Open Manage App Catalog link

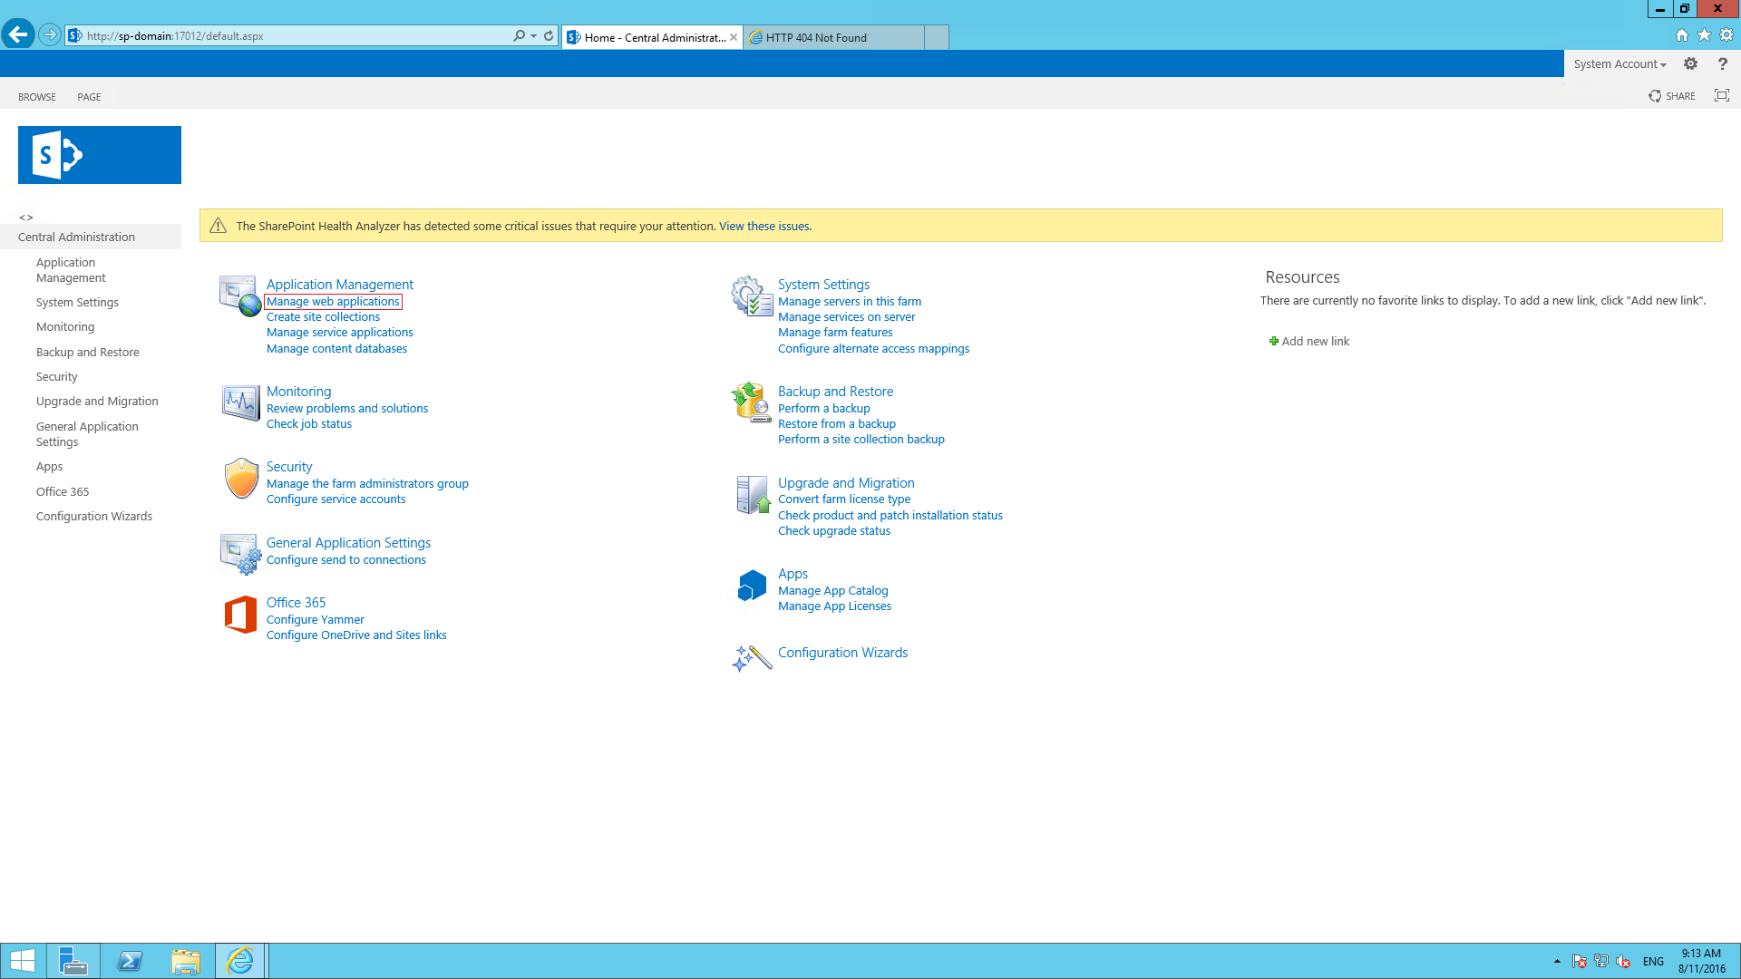(832, 591)
